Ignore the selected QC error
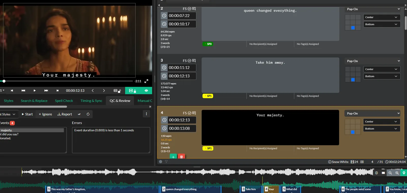407x193 pixels. 45,114
